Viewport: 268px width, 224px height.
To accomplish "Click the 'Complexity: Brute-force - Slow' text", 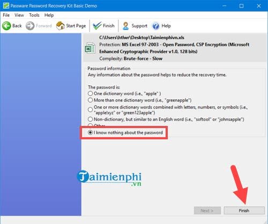I will pyautogui.click(x=131, y=58).
